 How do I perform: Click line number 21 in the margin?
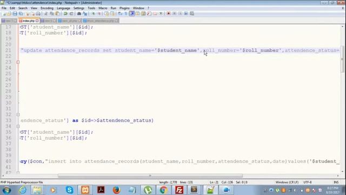pyautogui.click(x=8, y=50)
